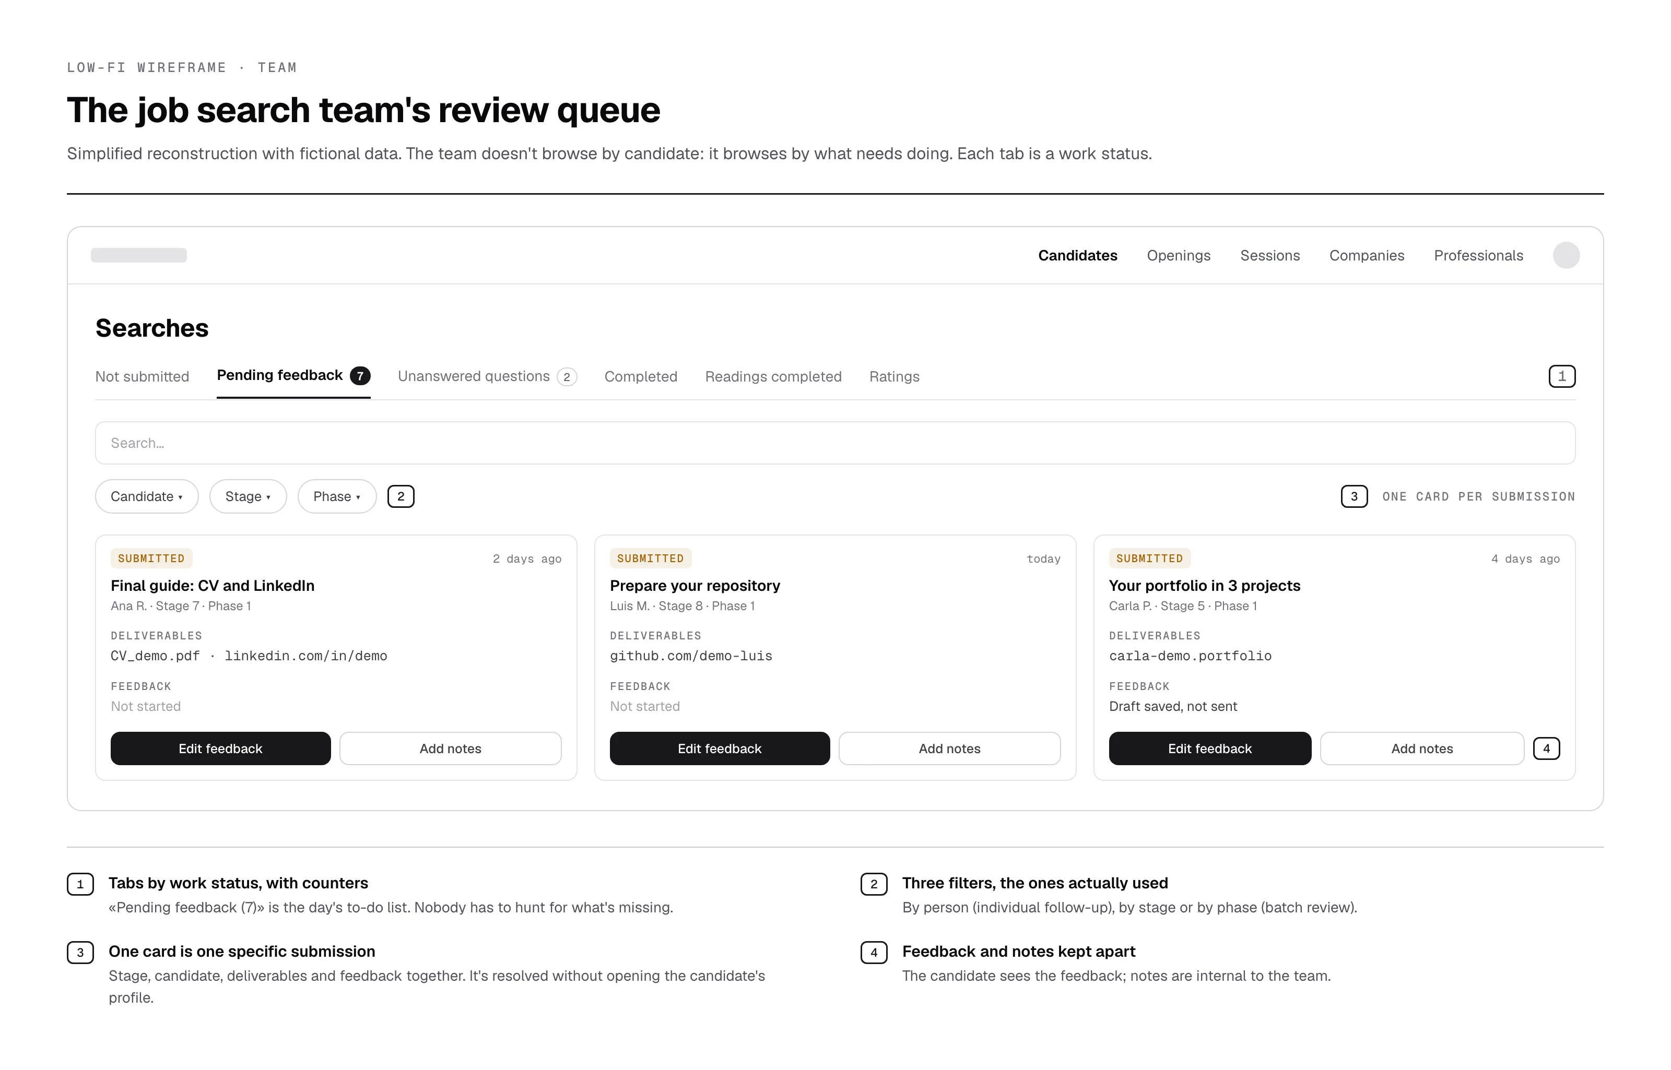Click the Searches heading
The image size is (1671, 1070).
pos(151,328)
